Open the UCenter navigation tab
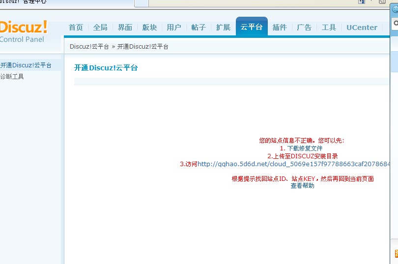Image resolution: width=398 pixels, height=264 pixels. [362, 27]
